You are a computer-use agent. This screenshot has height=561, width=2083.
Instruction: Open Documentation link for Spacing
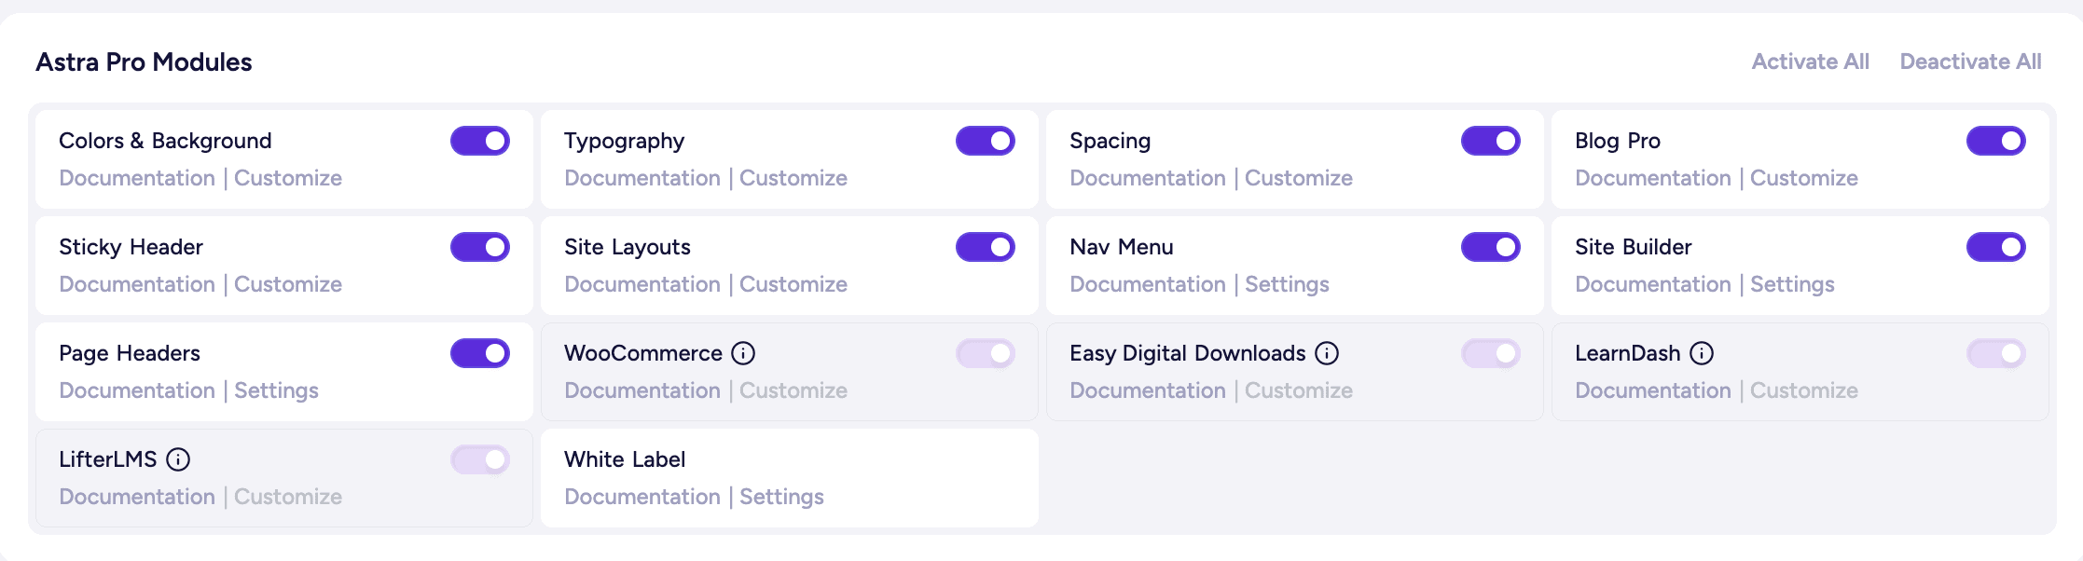1148,178
